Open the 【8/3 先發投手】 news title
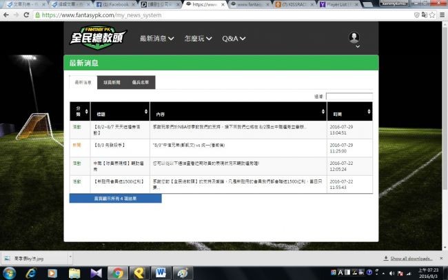Viewport: 448px width, 280px height. (x=110, y=145)
